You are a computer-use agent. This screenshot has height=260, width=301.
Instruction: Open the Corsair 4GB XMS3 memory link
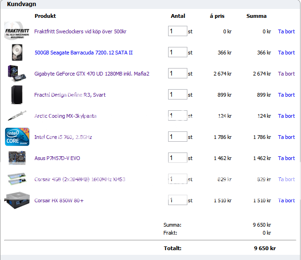[79, 179]
